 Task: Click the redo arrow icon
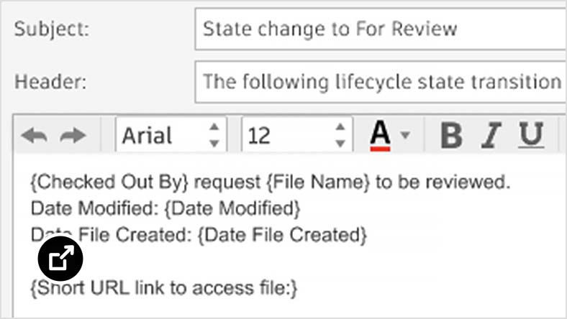[73, 136]
